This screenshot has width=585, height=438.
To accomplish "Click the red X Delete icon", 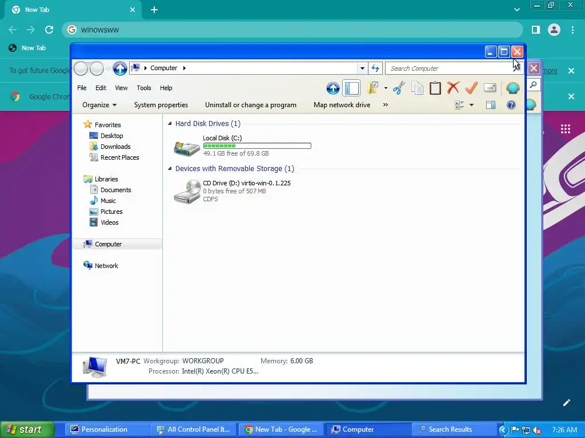I will [x=453, y=88].
